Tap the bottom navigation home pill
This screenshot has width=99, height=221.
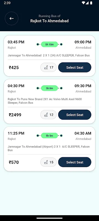click(x=50, y=218)
